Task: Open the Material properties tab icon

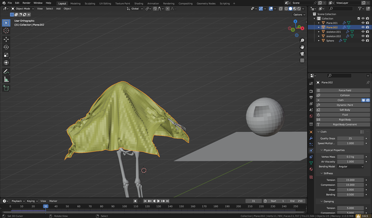Action: pos(311,169)
